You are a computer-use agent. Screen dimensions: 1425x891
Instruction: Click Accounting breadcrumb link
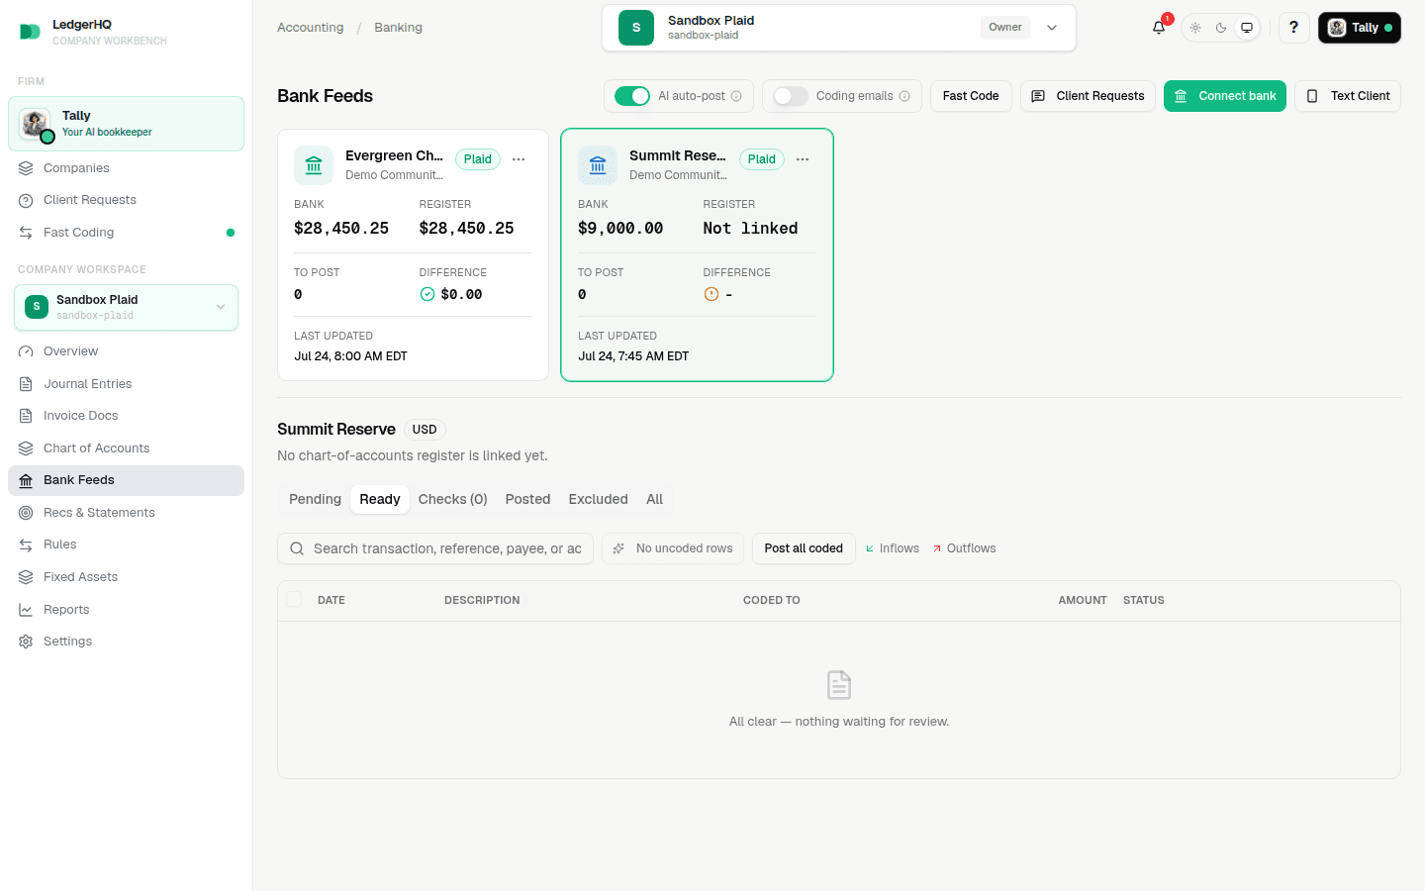(311, 28)
